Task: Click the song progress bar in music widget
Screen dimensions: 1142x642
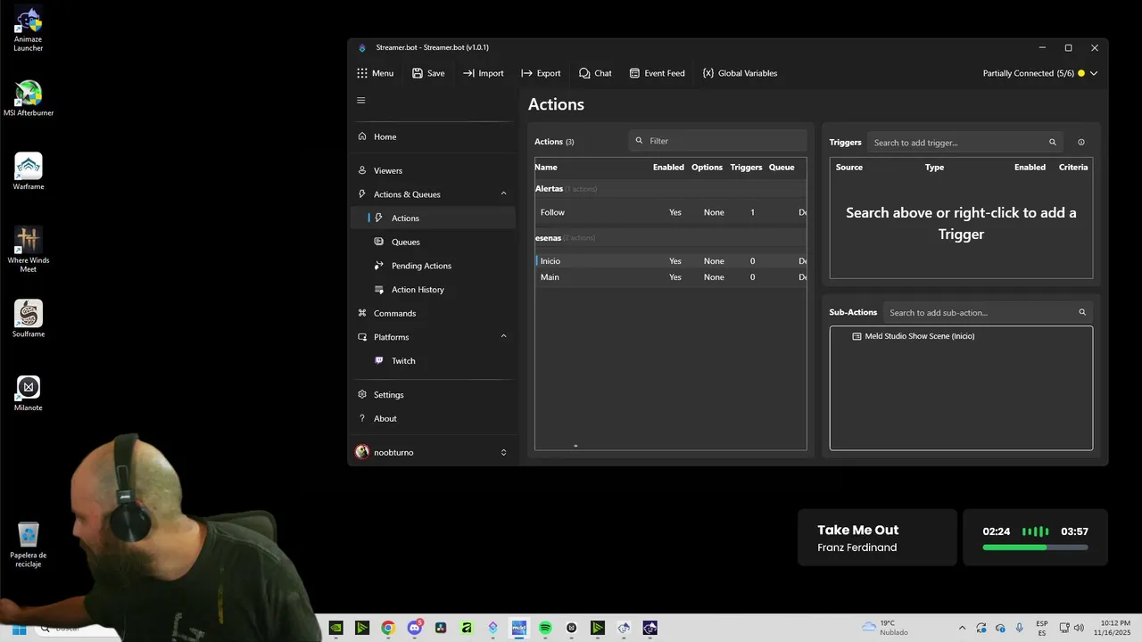Action: coord(1035,547)
